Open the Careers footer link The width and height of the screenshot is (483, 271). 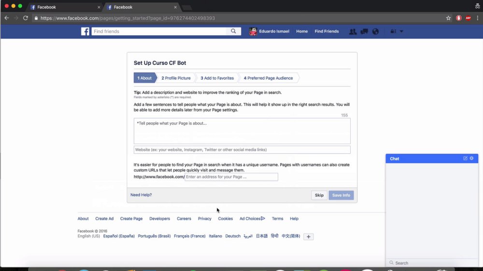coord(184,219)
